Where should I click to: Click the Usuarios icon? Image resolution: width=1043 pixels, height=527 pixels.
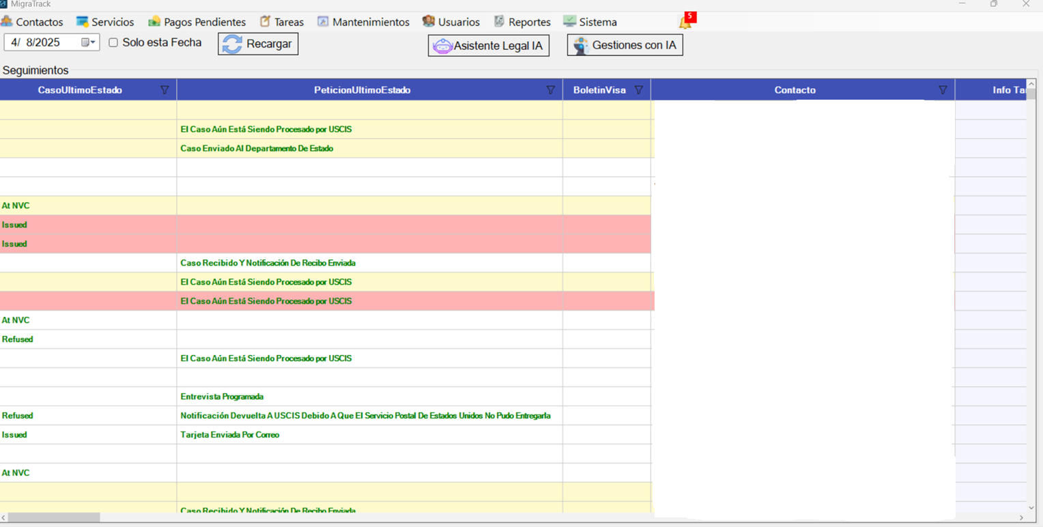(429, 22)
